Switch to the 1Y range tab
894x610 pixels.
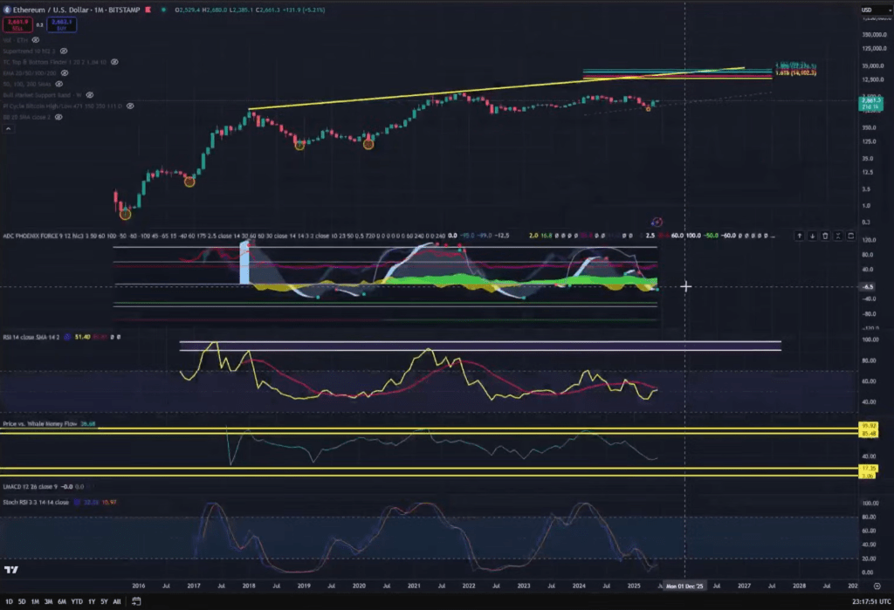click(91, 601)
